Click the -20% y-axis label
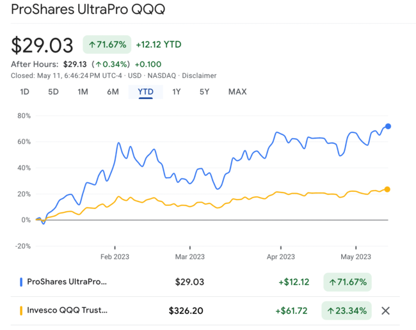Viewport: 416px width, 330px height. tap(23, 246)
